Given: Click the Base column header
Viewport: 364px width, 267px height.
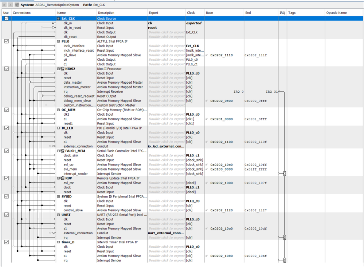Looking at the screenshot, I should (x=224, y=13).
